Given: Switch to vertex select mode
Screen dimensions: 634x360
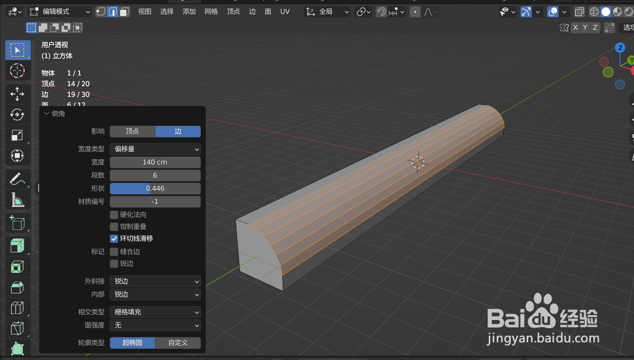Looking at the screenshot, I should [x=101, y=12].
